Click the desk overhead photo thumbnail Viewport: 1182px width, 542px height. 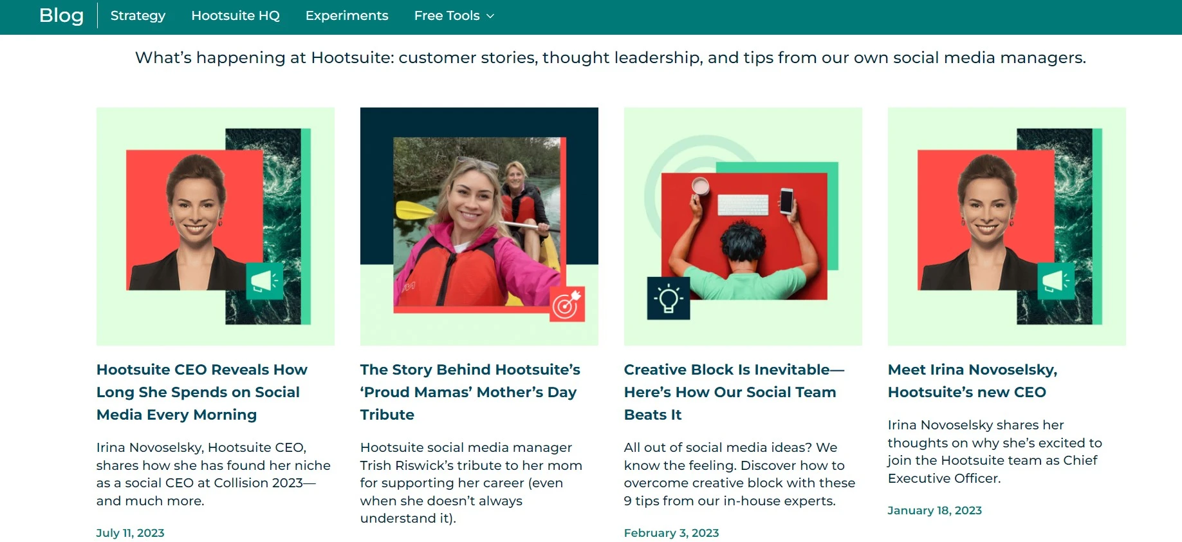(x=743, y=227)
